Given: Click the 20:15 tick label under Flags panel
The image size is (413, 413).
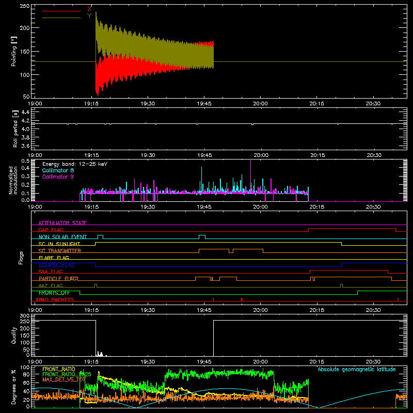Looking at the screenshot, I should pos(317,310).
